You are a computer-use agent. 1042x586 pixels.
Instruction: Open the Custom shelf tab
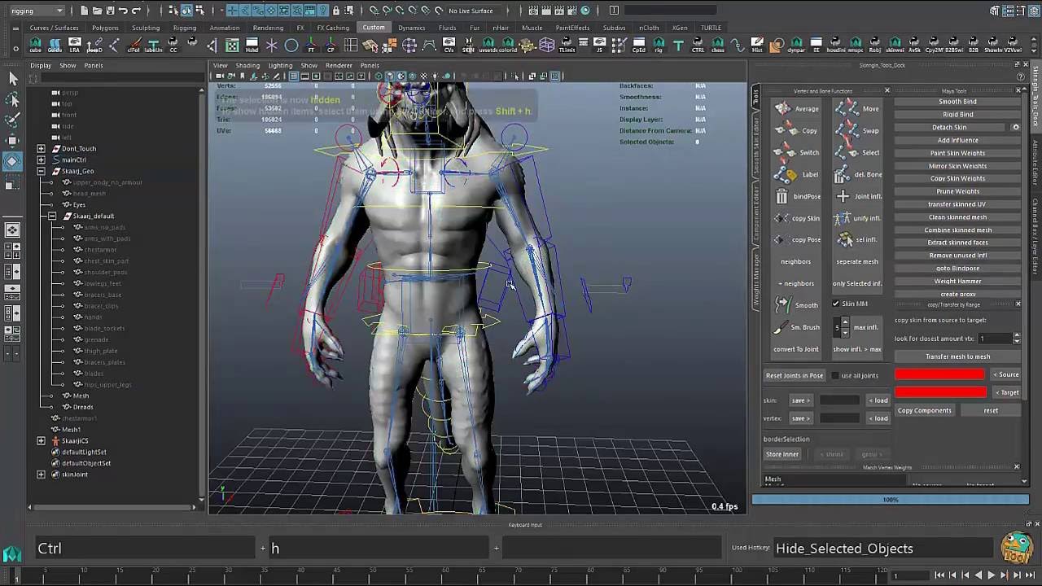tap(374, 28)
